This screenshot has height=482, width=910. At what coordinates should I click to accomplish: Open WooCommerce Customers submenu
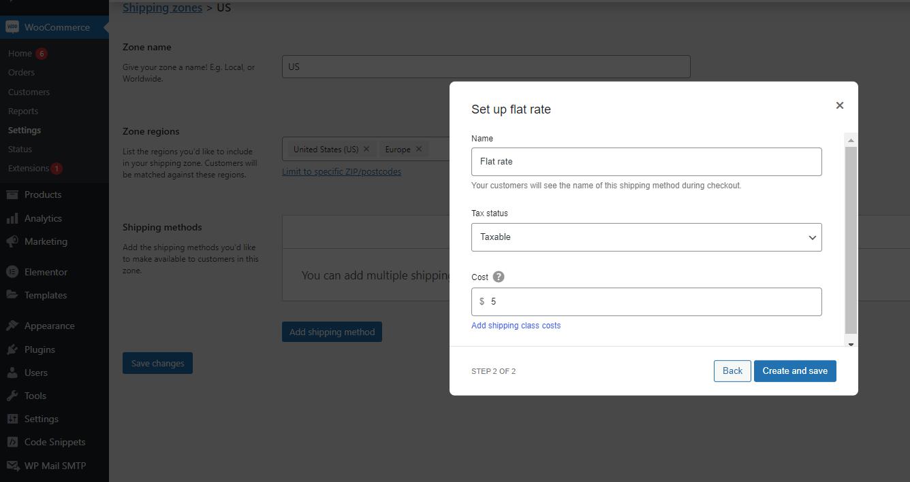(29, 92)
